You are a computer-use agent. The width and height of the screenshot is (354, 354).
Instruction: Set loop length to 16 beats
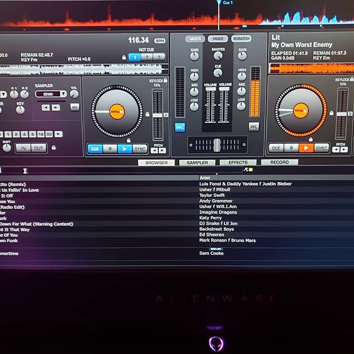(x=40, y=134)
